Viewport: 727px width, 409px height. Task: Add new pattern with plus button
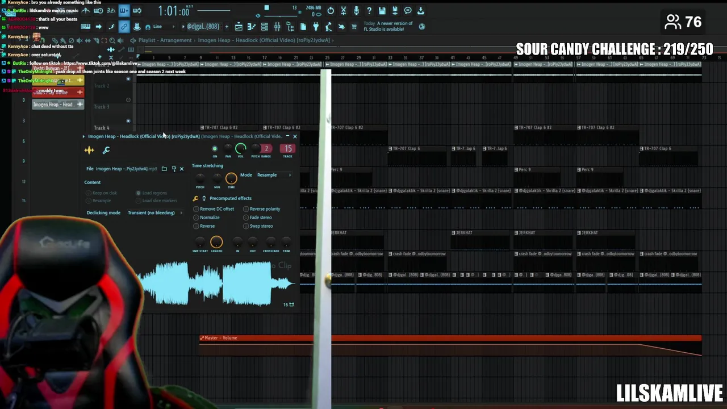(227, 27)
